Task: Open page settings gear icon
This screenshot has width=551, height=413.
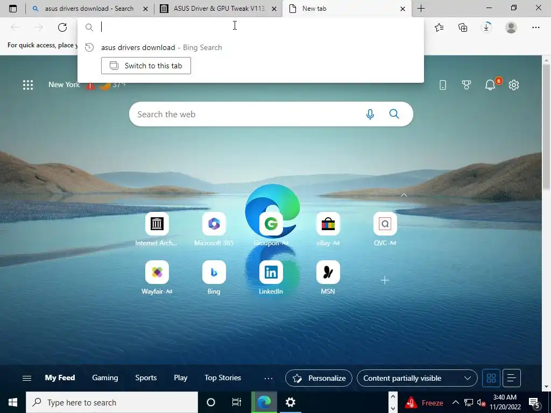Action: (x=514, y=84)
